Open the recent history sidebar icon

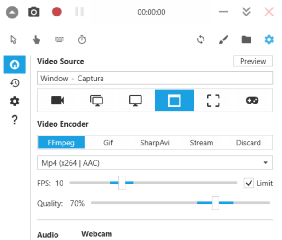tap(15, 83)
